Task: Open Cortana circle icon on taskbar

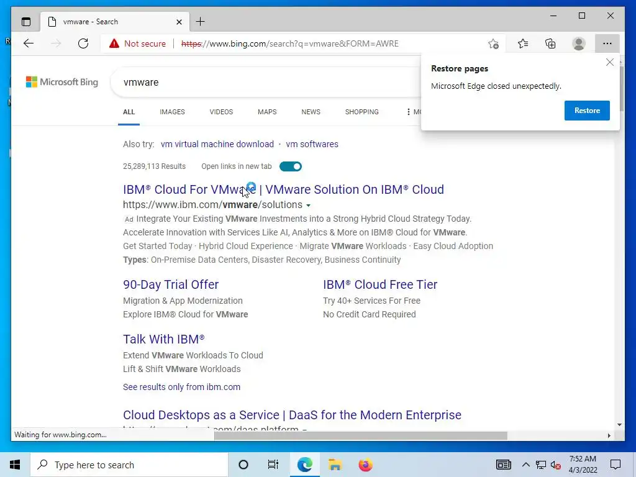Action: (243, 465)
